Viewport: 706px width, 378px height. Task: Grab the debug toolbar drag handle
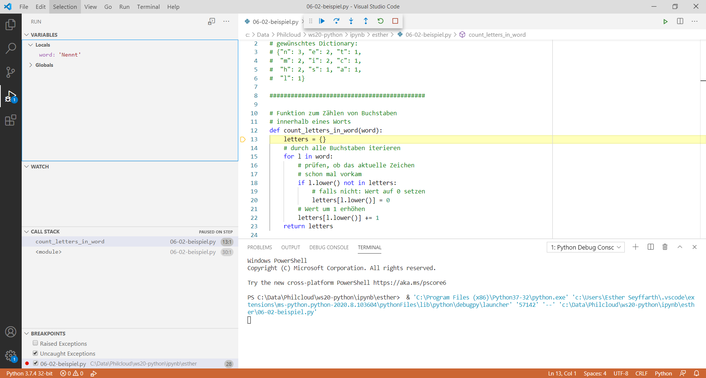pos(311,21)
